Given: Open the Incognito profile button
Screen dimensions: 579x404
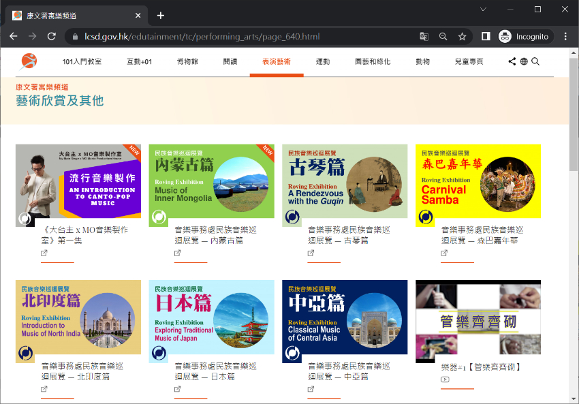Looking at the screenshot, I should coord(523,36).
